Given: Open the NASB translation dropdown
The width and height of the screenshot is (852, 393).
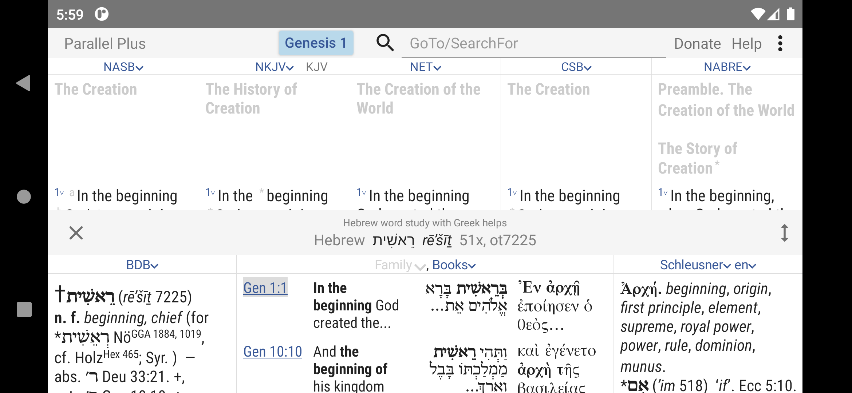Looking at the screenshot, I should pos(123,67).
